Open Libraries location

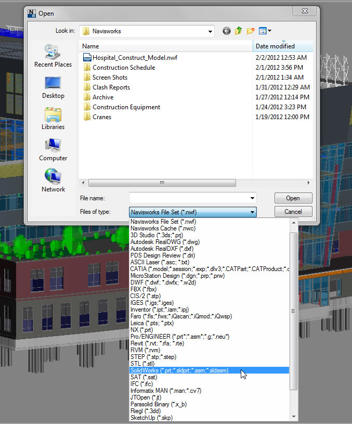(53, 119)
